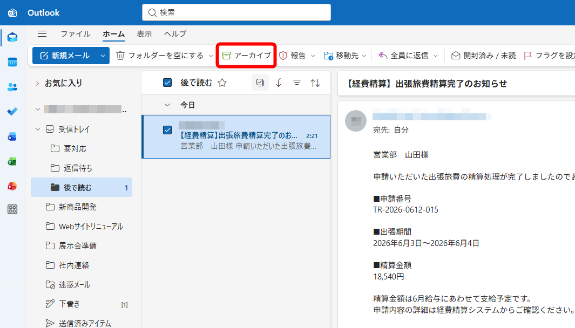Switch to the 表示 tab
Viewport: 575px width, 328px height.
(x=144, y=34)
